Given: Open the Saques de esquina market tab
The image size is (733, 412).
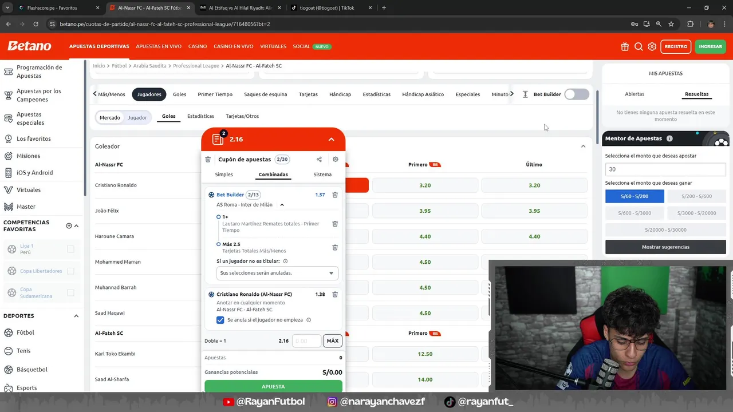Looking at the screenshot, I should click(x=266, y=94).
